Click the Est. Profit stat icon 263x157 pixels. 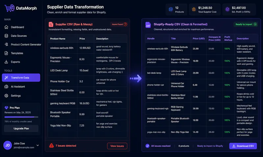pyautogui.click(x=227, y=9)
